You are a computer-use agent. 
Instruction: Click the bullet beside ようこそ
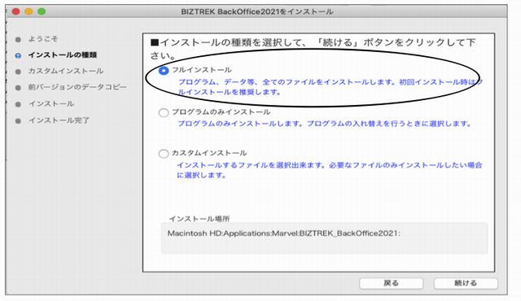[x=18, y=40]
